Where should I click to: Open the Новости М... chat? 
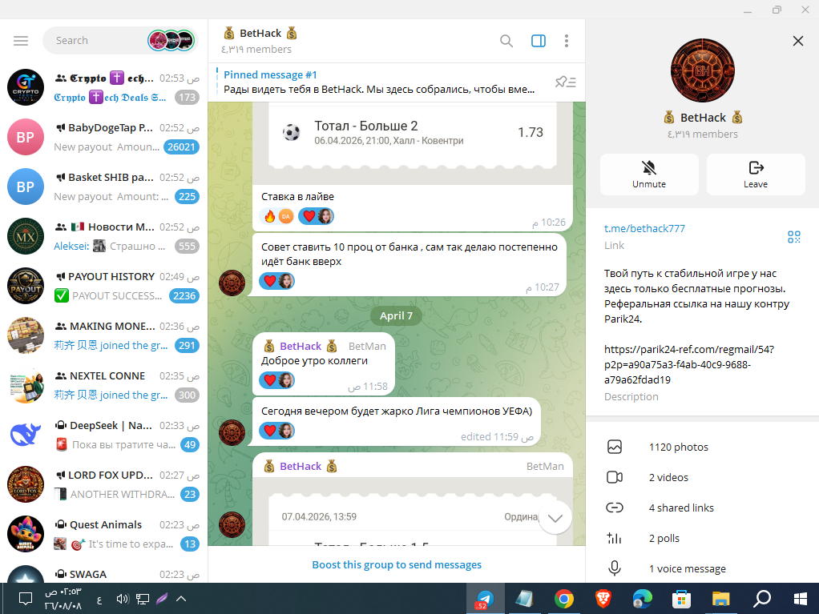[x=103, y=236]
